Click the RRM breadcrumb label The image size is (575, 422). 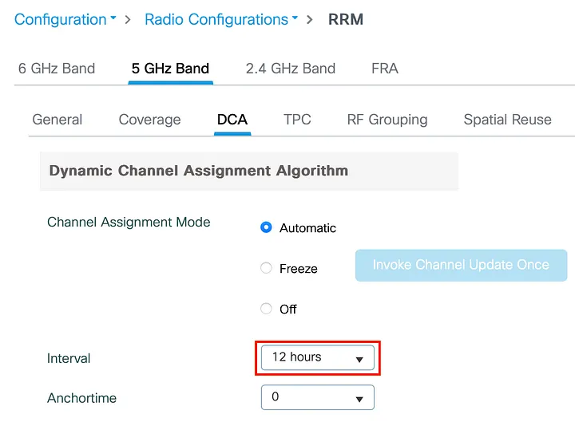(346, 19)
